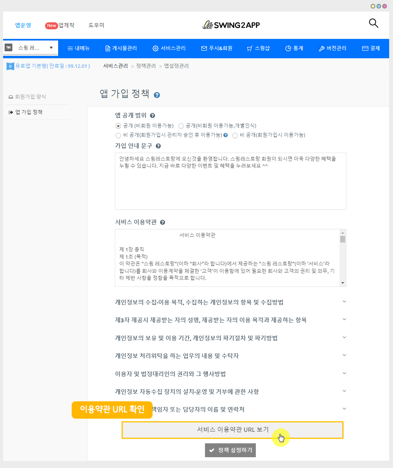Open 서비스관리 menu in navigation bar
Viewport: 393px width, 468px height.
coord(169,48)
